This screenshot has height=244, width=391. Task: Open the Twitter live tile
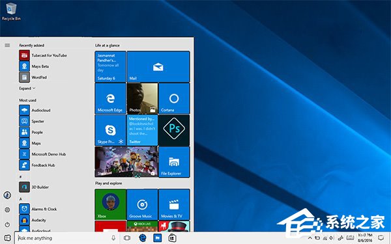pyautogui.click(x=142, y=130)
